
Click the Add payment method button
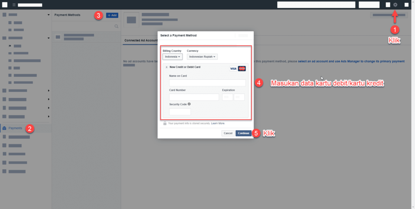point(112,15)
